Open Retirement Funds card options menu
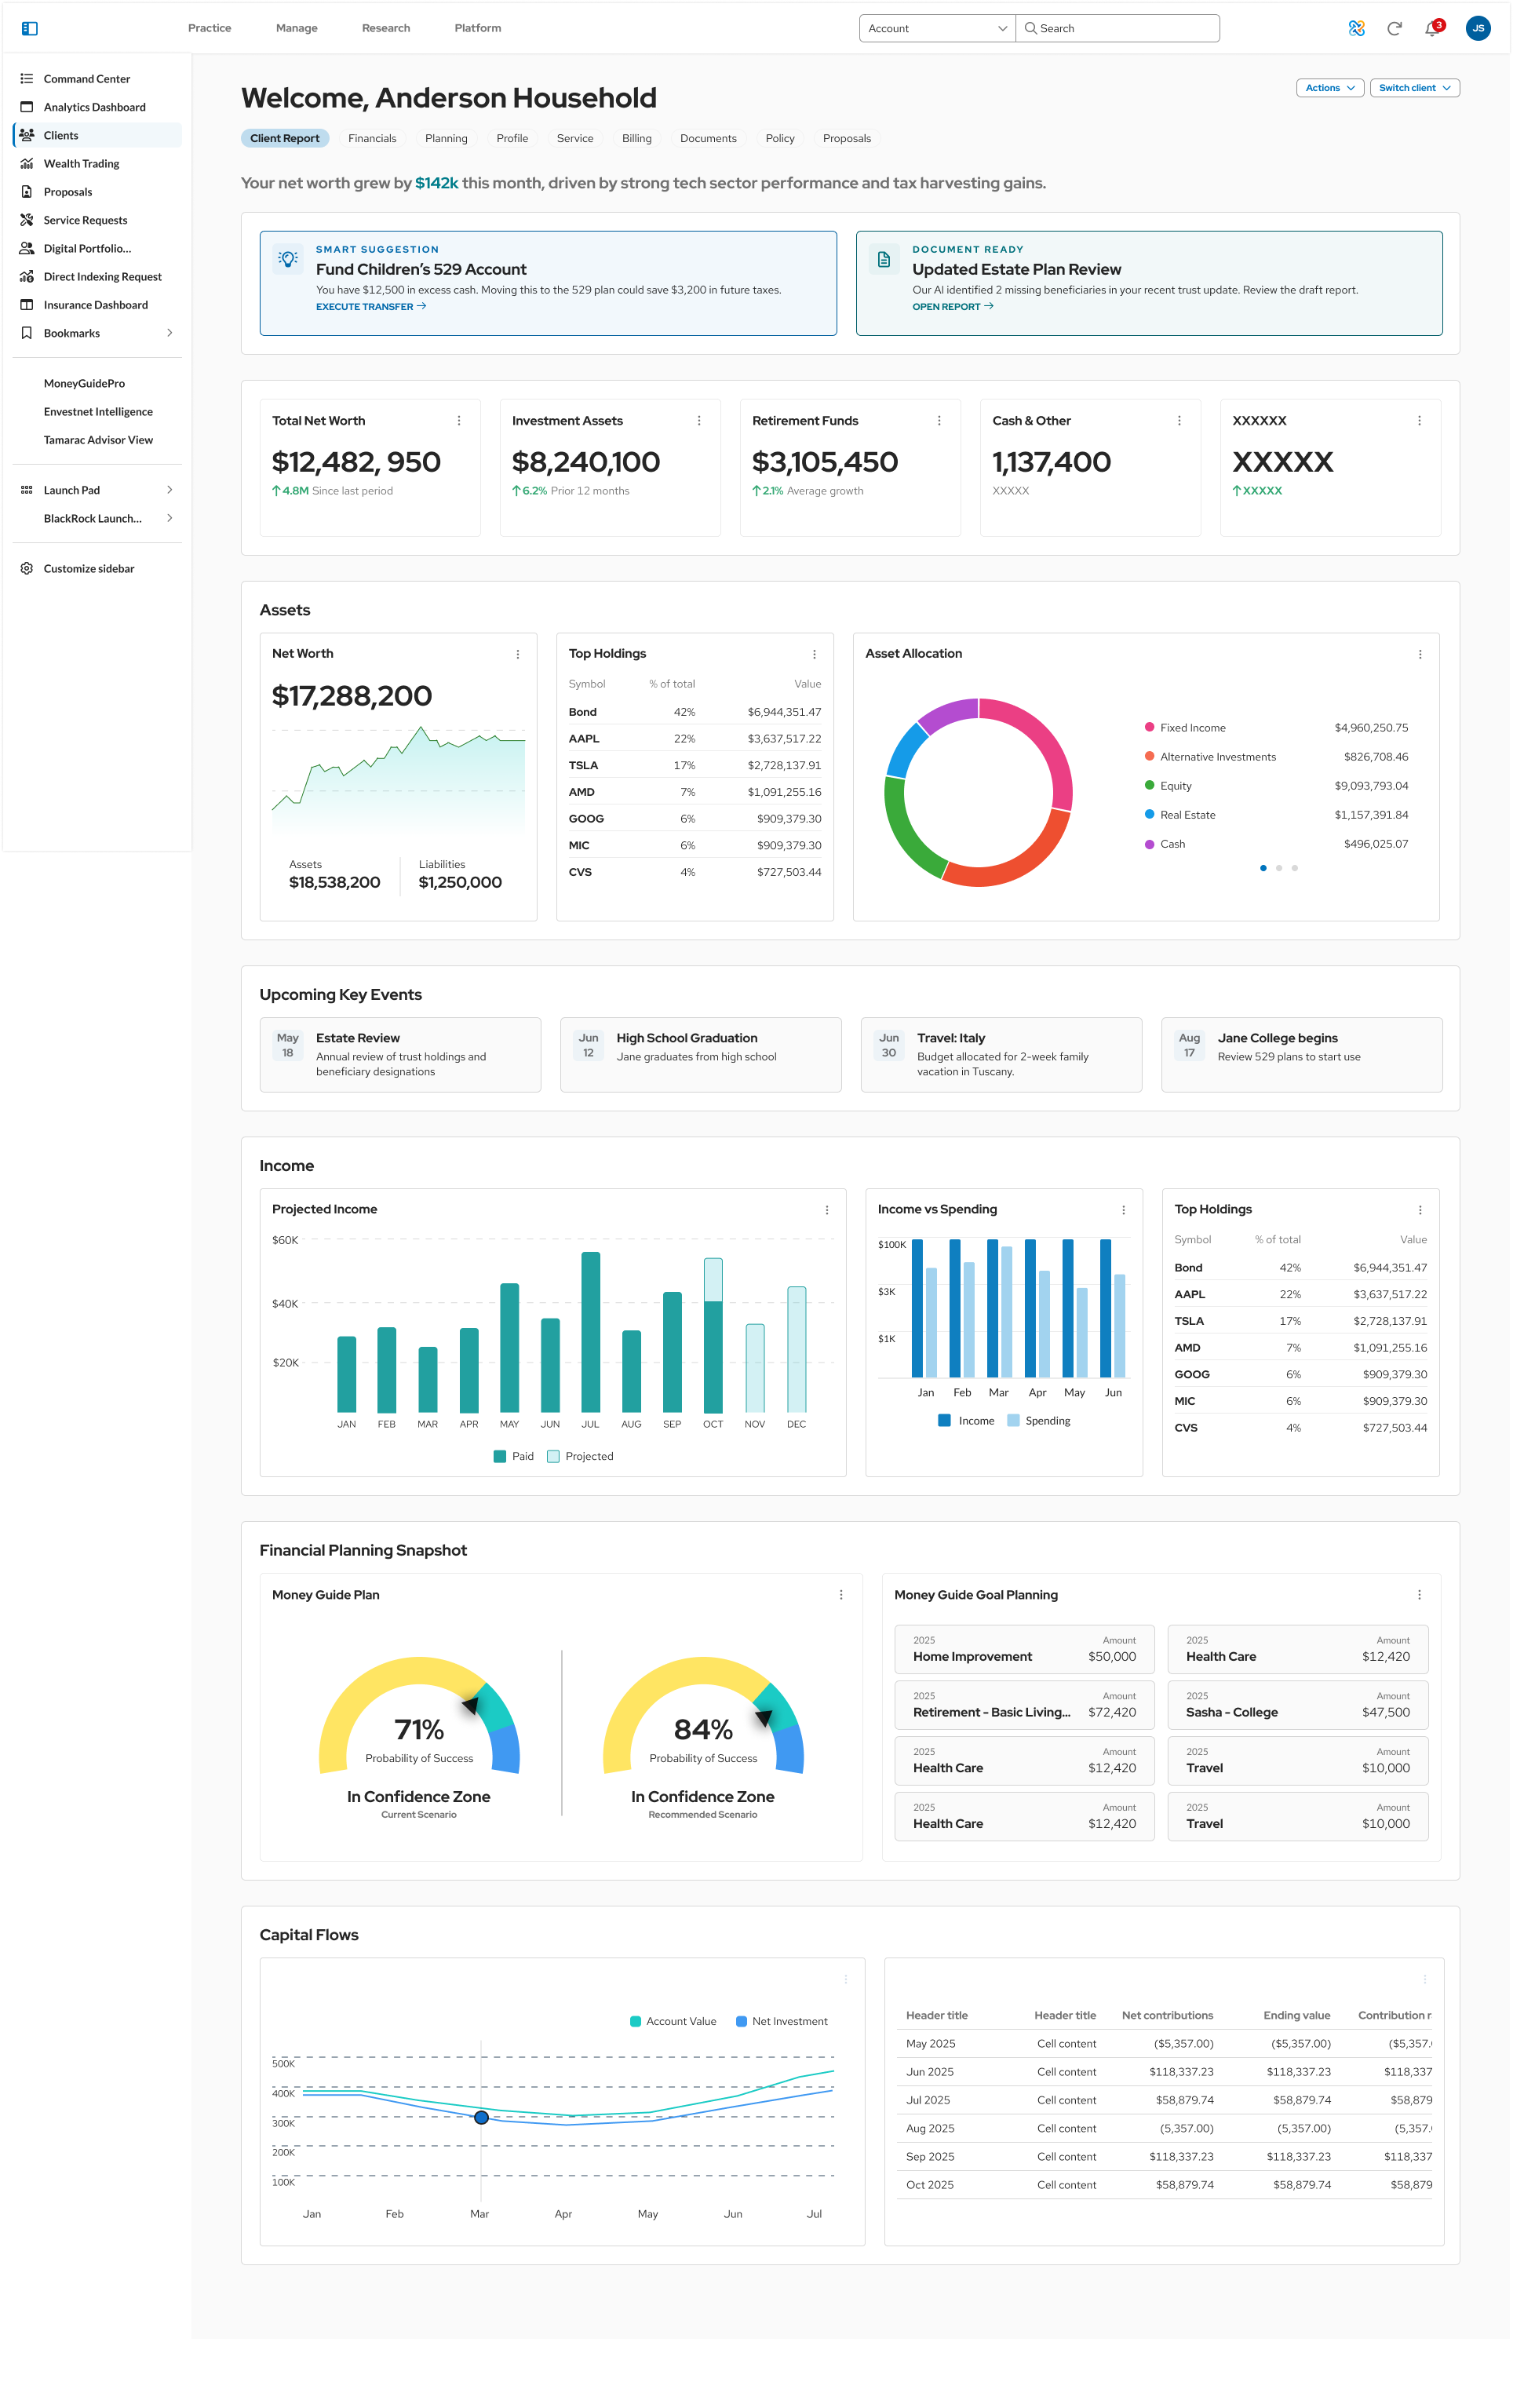1513x2408 pixels. [939, 421]
